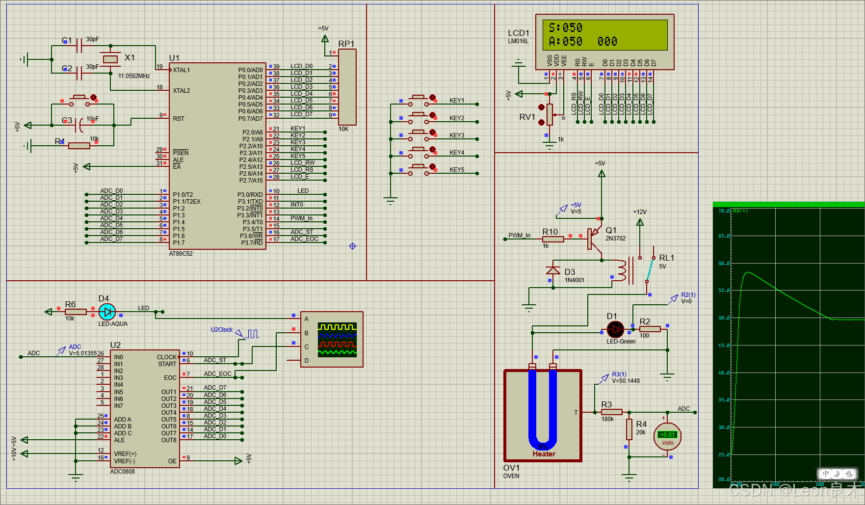Select the D3 1N4001 diode
The width and height of the screenshot is (865, 505).
pyautogui.click(x=553, y=270)
